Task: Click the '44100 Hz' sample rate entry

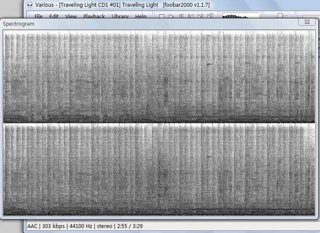Action: (81, 226)
